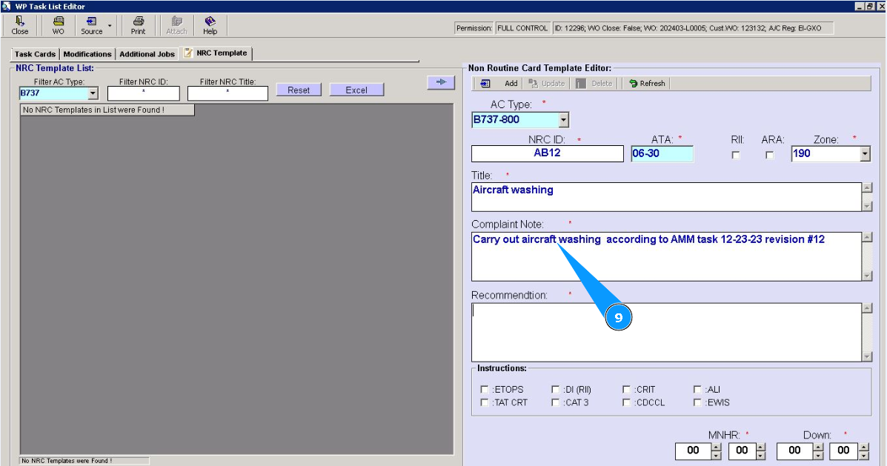Click the Reset button
This screenshot has height=466, width=887.
point(299,90)
